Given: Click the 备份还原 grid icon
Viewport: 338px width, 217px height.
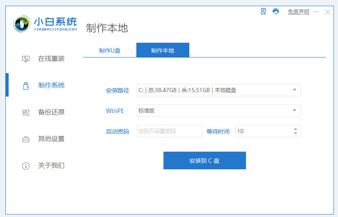Looking at the screenshot, I should (x=25, y=112).
